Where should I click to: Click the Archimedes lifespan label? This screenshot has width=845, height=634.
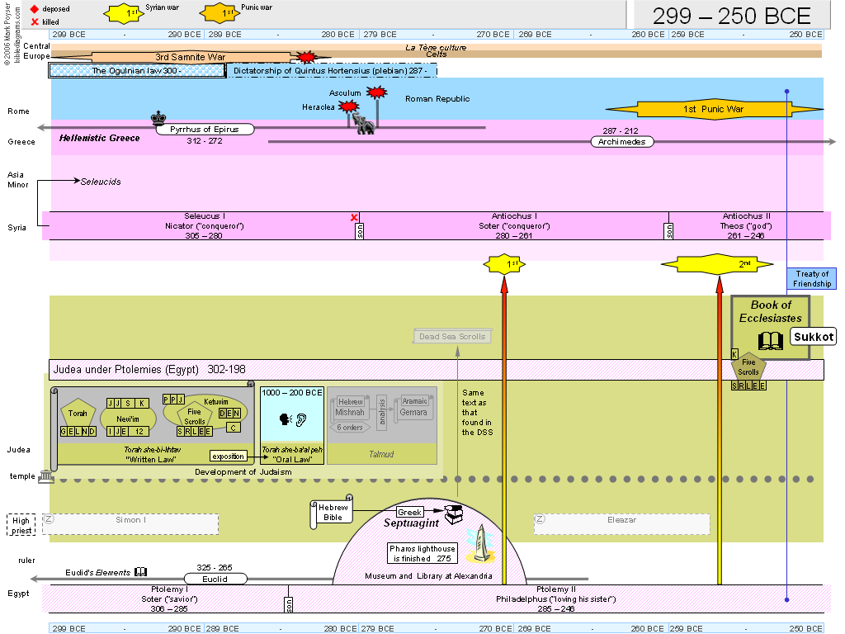point(621,142)
